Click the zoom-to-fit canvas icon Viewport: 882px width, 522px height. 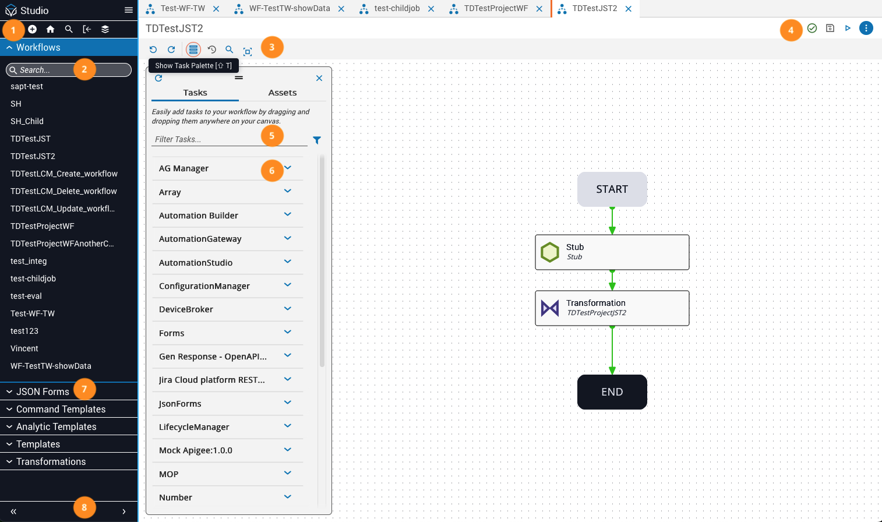[248, 52]
